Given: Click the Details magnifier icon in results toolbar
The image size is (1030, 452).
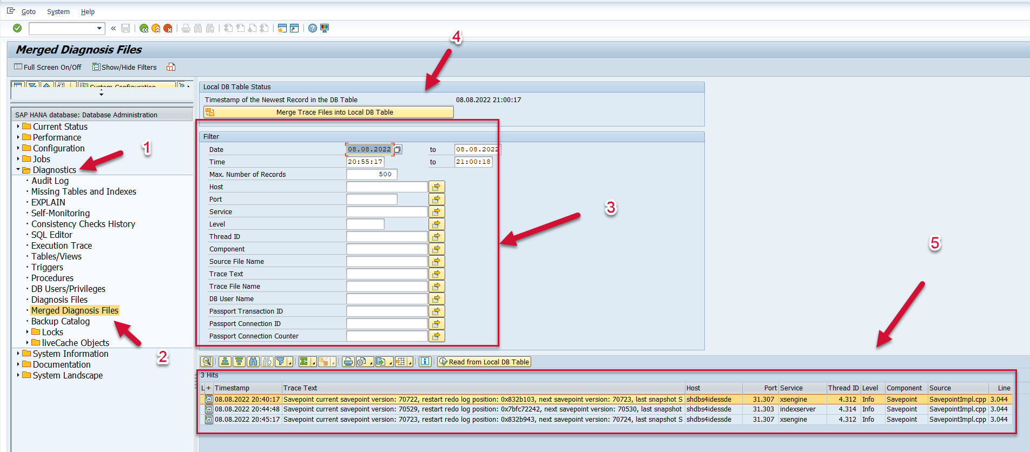Looking at the screenshot, I should click(206, 362).
